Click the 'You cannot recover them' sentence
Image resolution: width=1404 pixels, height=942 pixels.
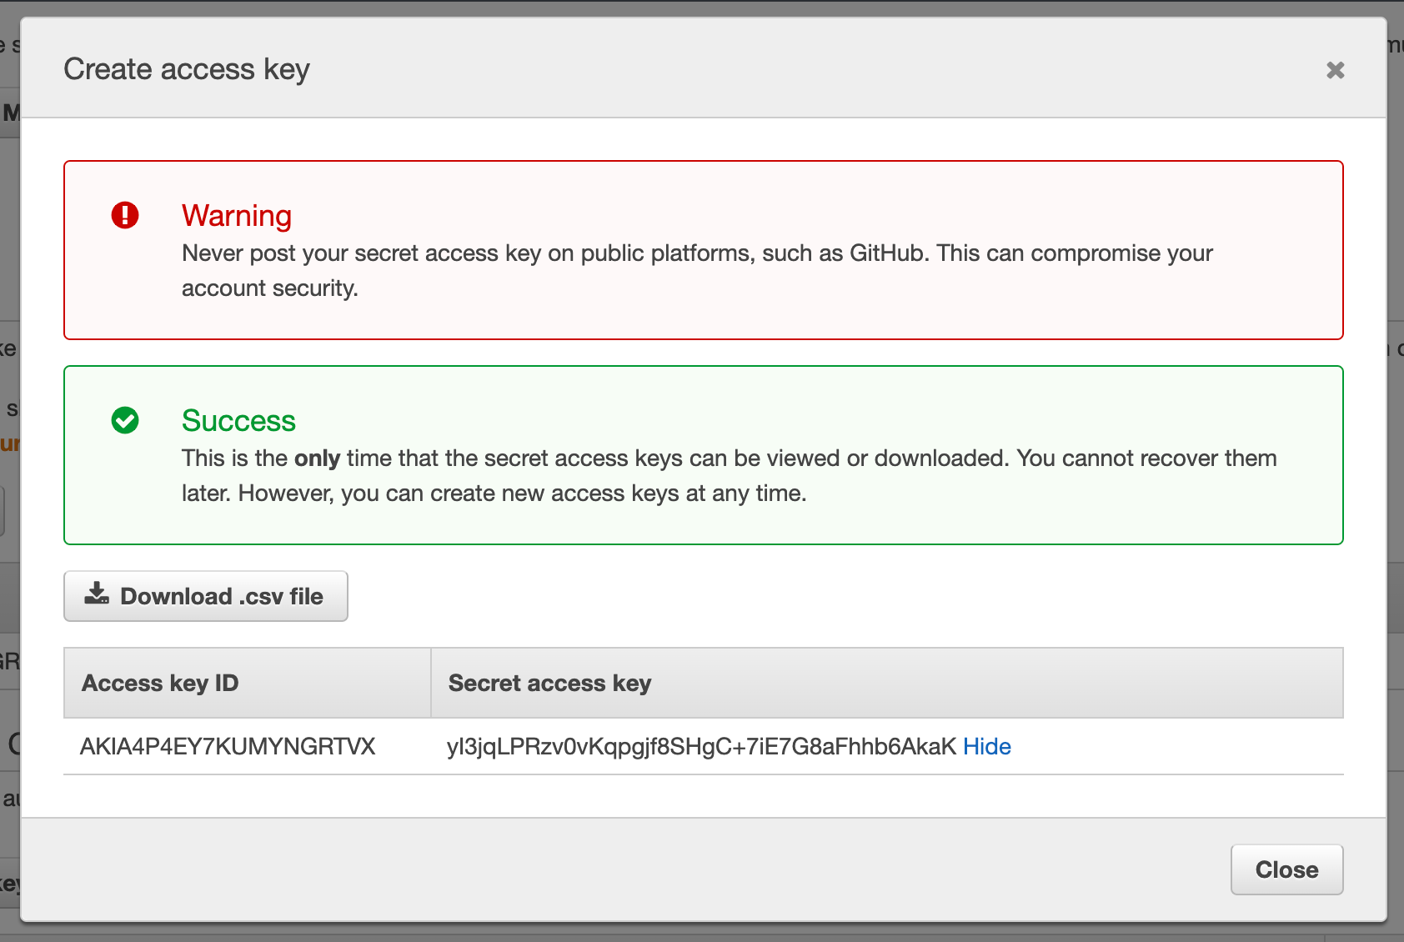click(1146, 458)
